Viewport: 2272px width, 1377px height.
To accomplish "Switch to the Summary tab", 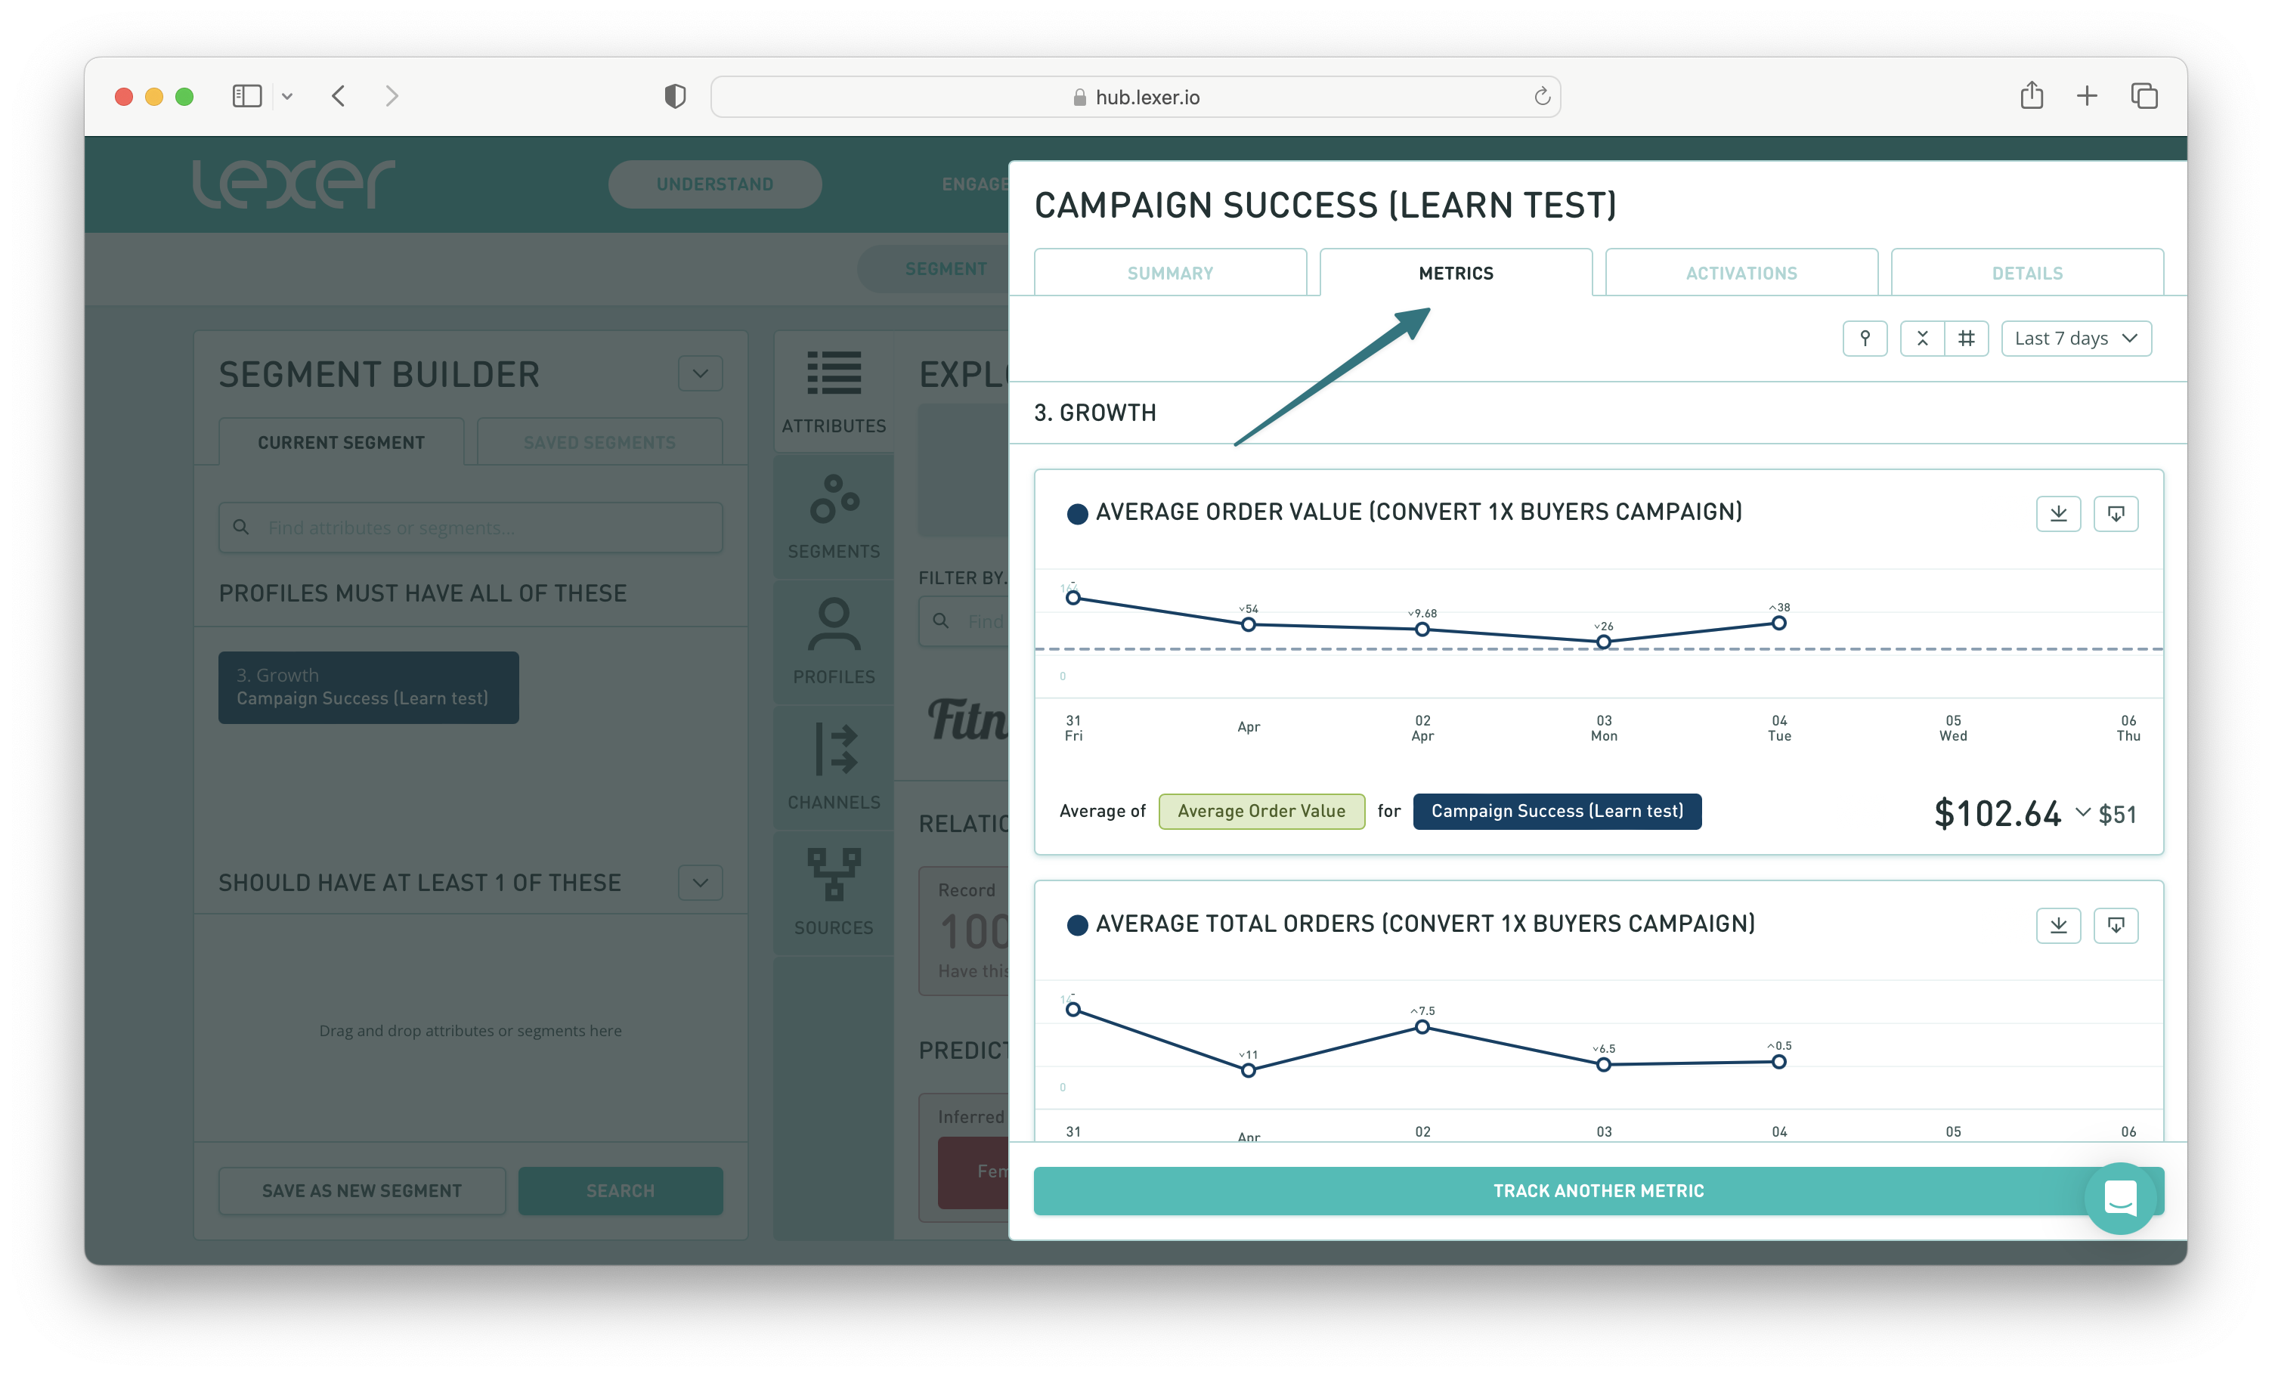I will [x=1170, y=273].
